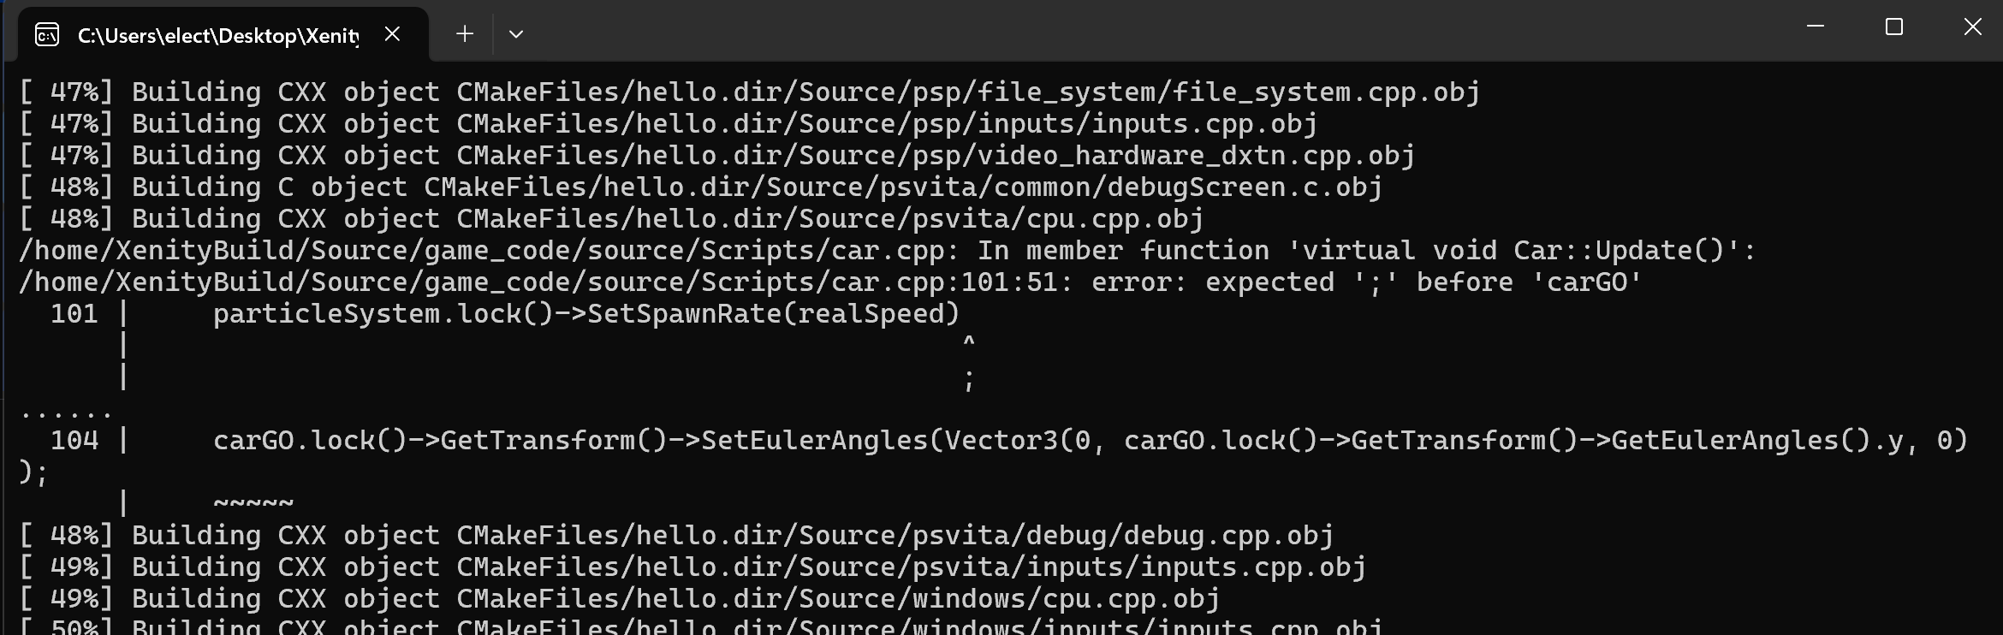
Task: Click the caret marker below SetSpawnRate
Action: (x=968, y=341)
